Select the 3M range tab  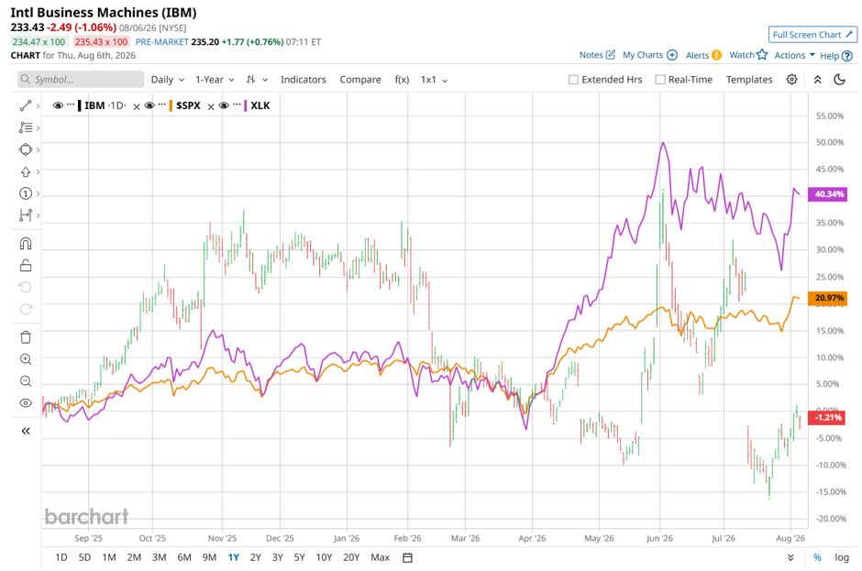[159, 557]
